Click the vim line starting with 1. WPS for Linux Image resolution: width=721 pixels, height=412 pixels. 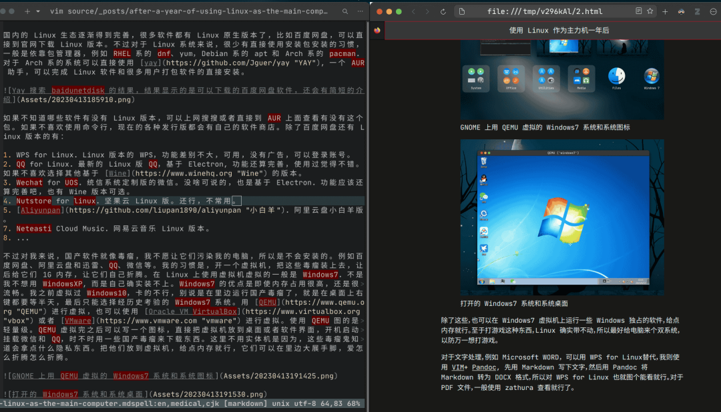(180, 155)
